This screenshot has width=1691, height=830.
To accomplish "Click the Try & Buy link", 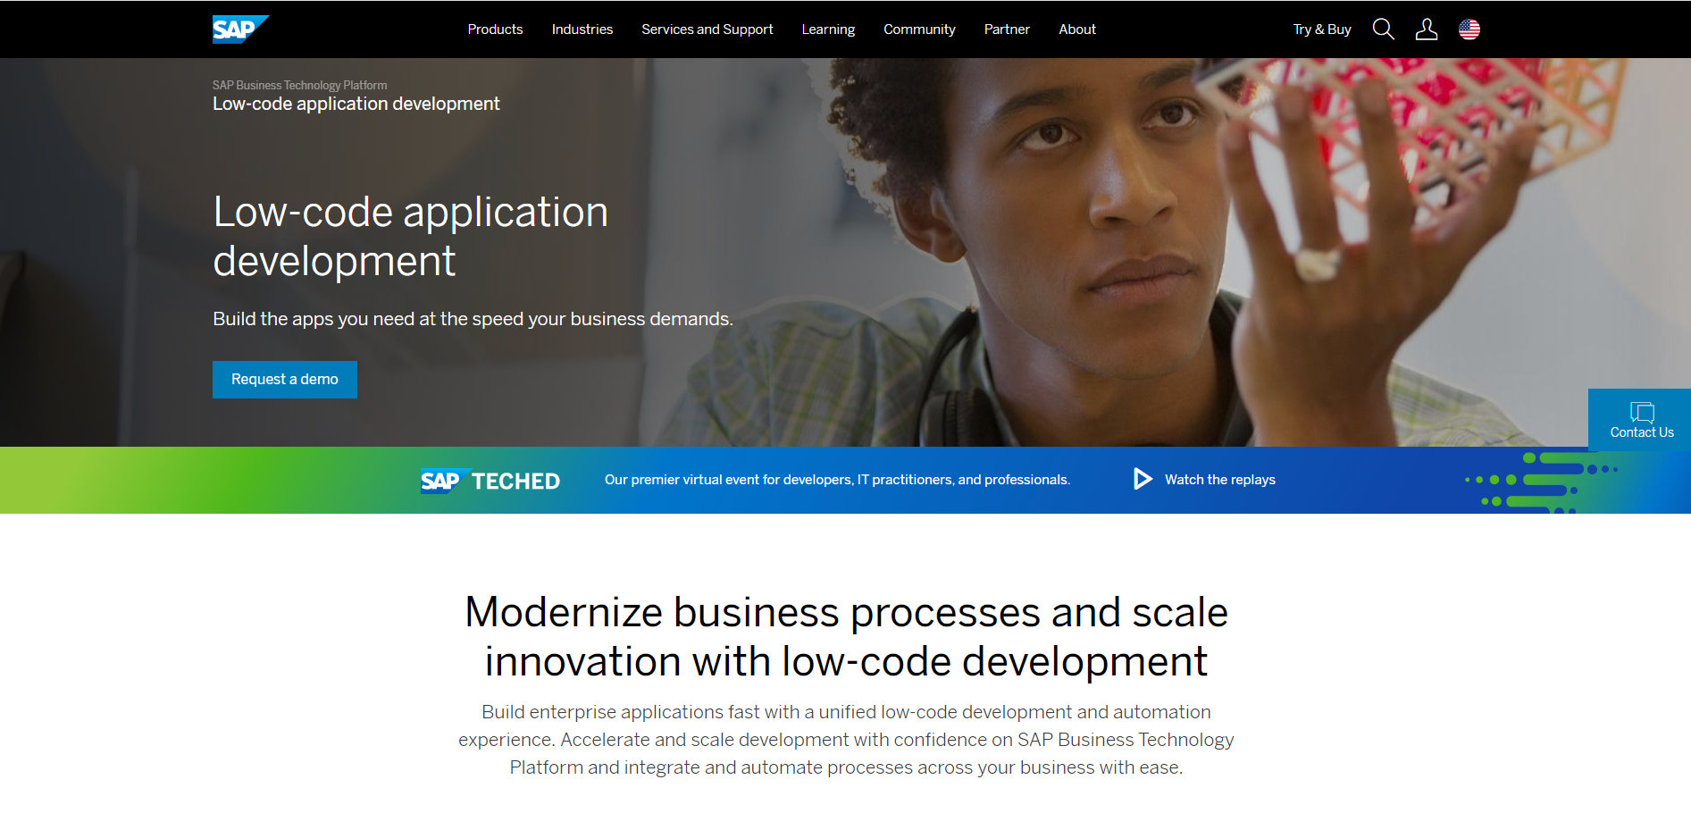I will click(1321, 29).
